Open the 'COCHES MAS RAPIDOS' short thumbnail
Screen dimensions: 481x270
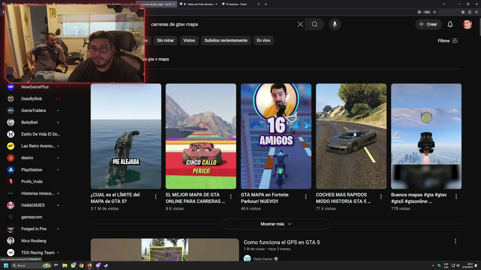[x=351, y=136]
